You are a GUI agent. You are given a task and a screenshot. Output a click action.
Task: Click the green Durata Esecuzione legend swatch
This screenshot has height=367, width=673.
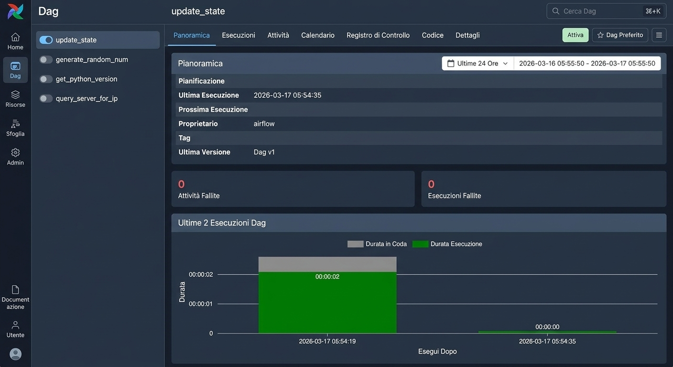click(420, 244)
